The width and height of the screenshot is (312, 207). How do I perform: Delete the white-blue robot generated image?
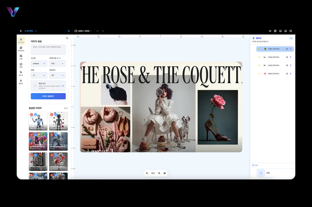click(31, 114)
